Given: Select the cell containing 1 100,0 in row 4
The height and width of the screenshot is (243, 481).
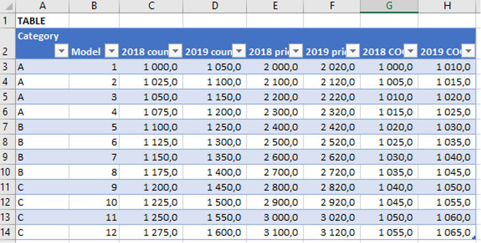Looking at the screenshot, I should click(215, 82).
